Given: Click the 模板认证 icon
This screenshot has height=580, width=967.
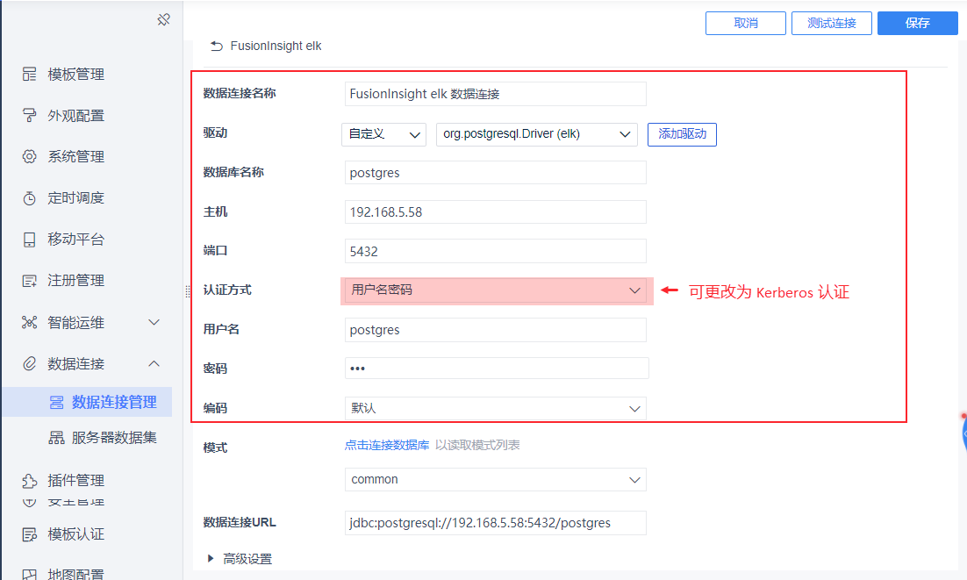Looking at the screenshot, I should pos(30,533).
